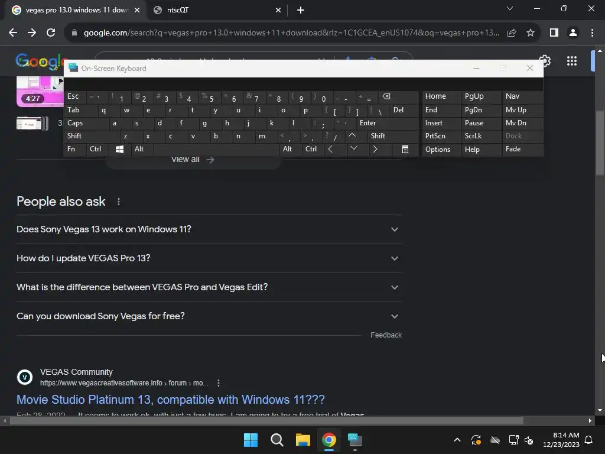The image size is (605, 454).
Task: Open the Chrome profile menu
Action: pyautogui.click(x=573, y=33)
